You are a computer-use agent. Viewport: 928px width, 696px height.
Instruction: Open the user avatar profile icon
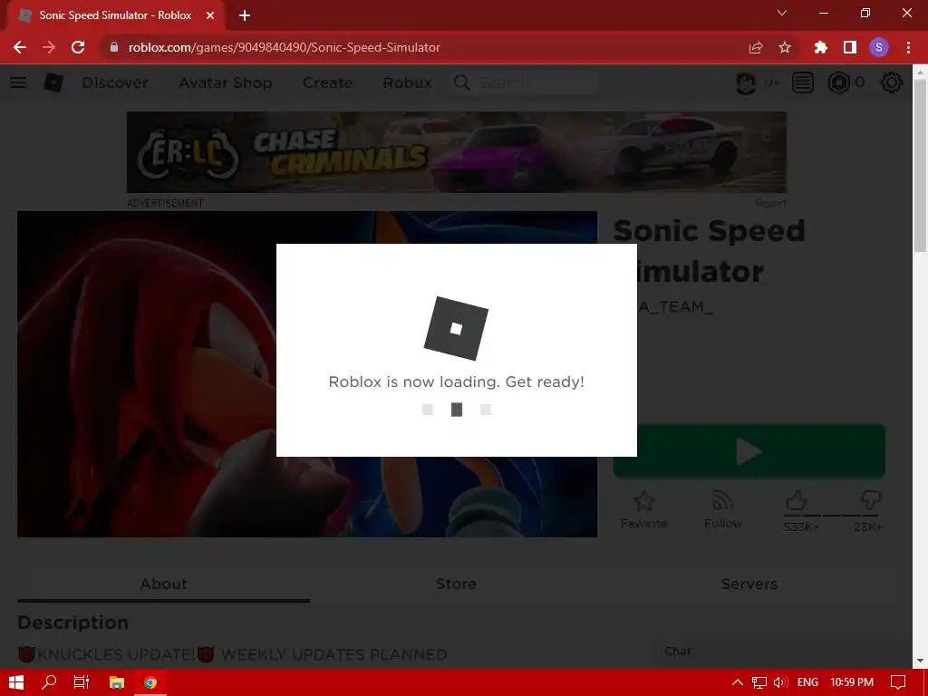746,82
